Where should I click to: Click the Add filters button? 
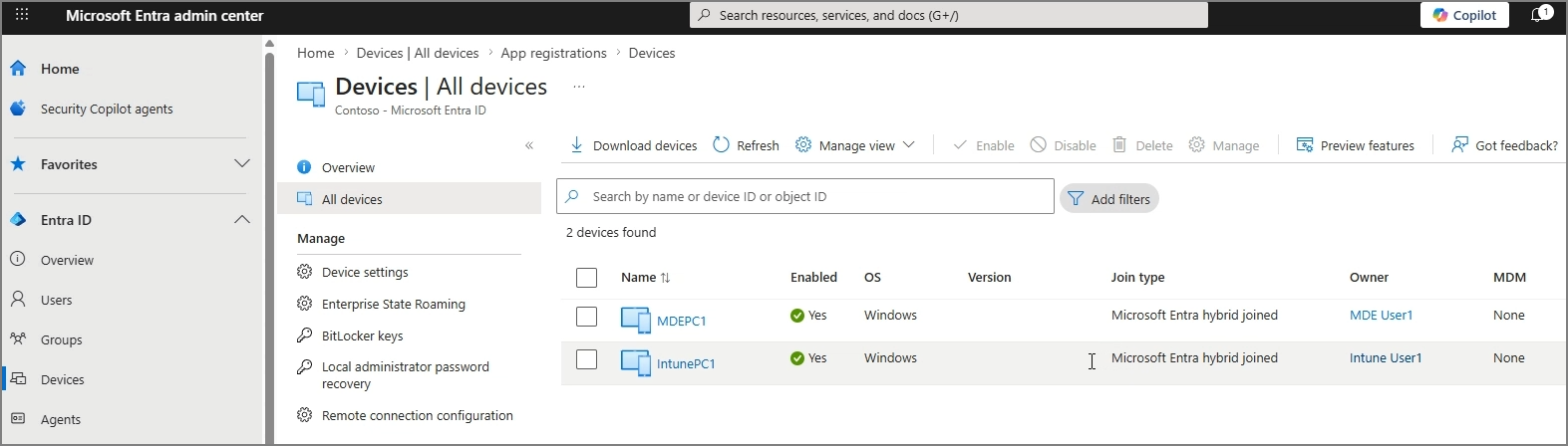click(x=1108, y=199)
